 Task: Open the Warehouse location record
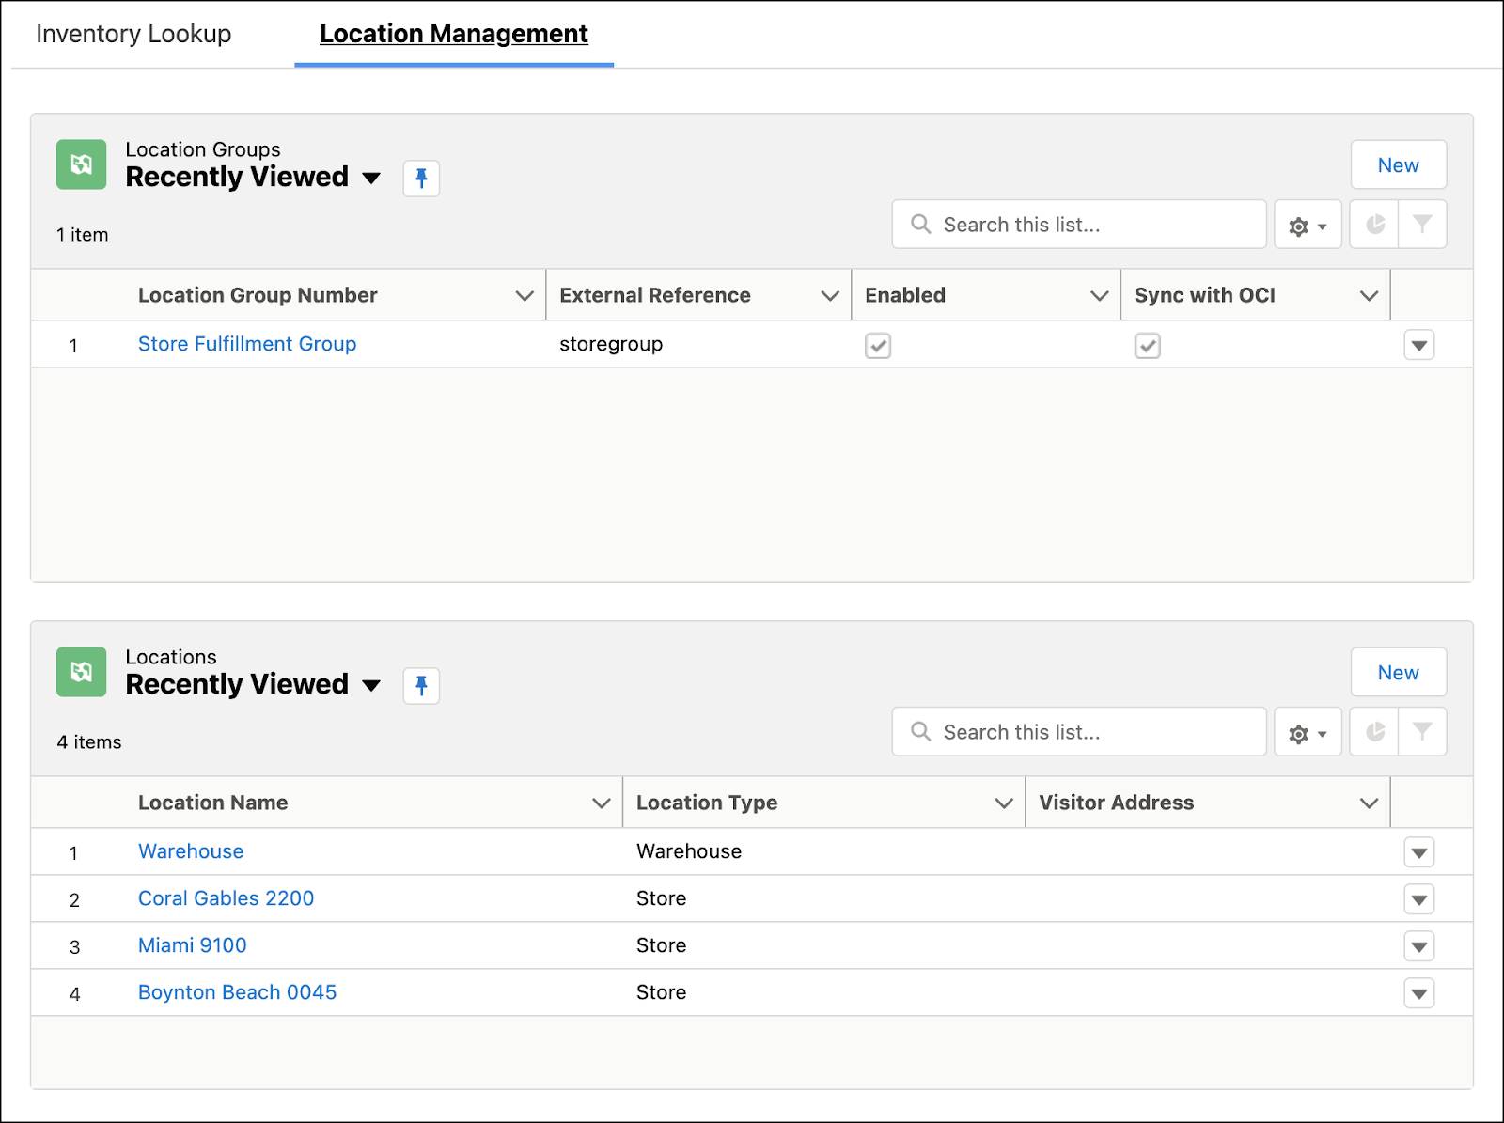pos(191,851)
